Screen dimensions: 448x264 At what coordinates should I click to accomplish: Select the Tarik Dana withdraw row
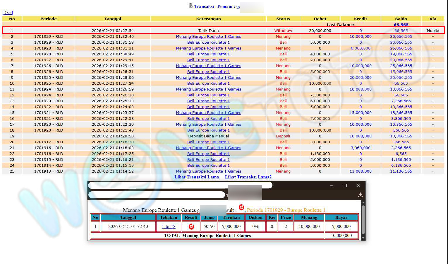[x=208, y=30]
